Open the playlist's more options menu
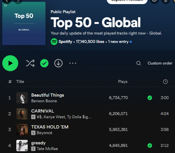 [73, 63]
